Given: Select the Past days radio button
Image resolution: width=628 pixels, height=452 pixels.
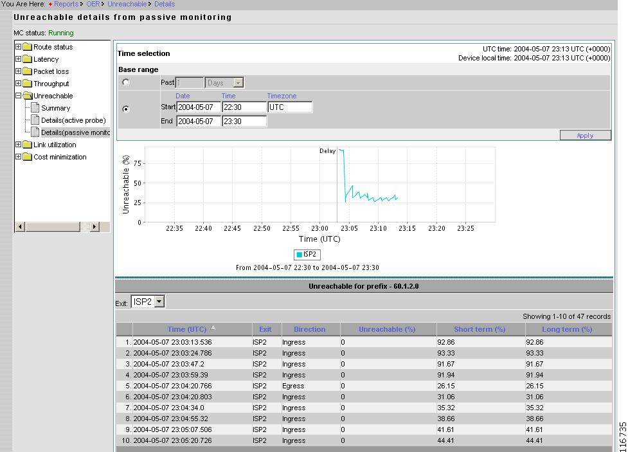Looking at the screenshot, I should (x=126, y=82).
